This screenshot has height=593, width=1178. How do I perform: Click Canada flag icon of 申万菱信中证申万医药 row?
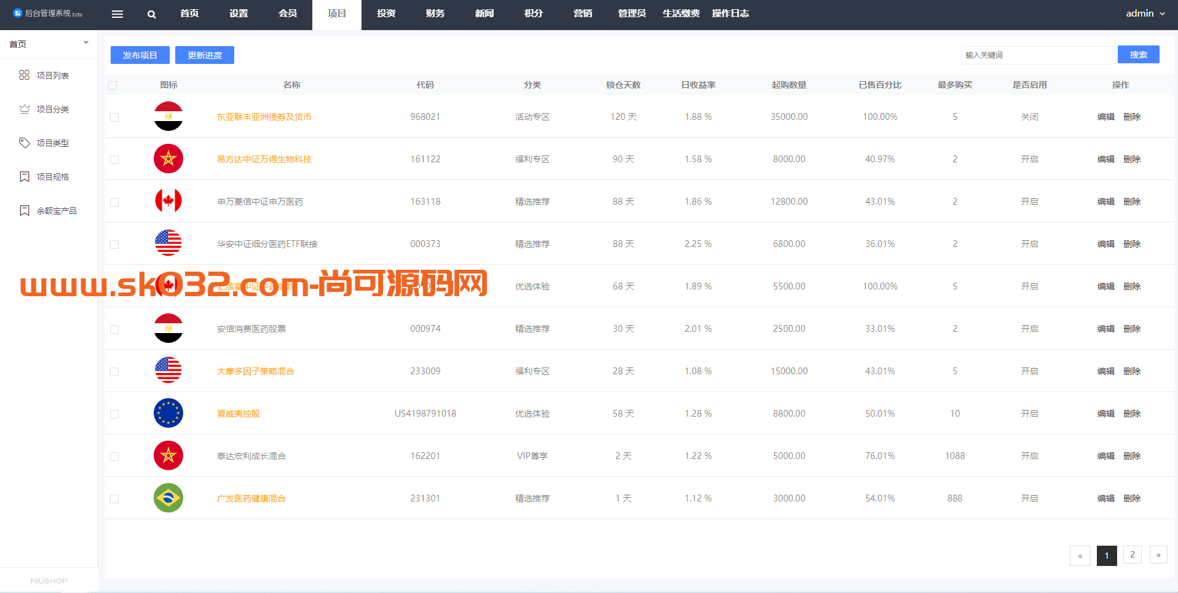tap(168, 201)
